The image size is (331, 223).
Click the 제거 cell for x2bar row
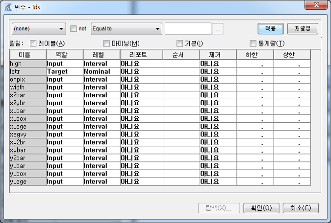(218, 95)
